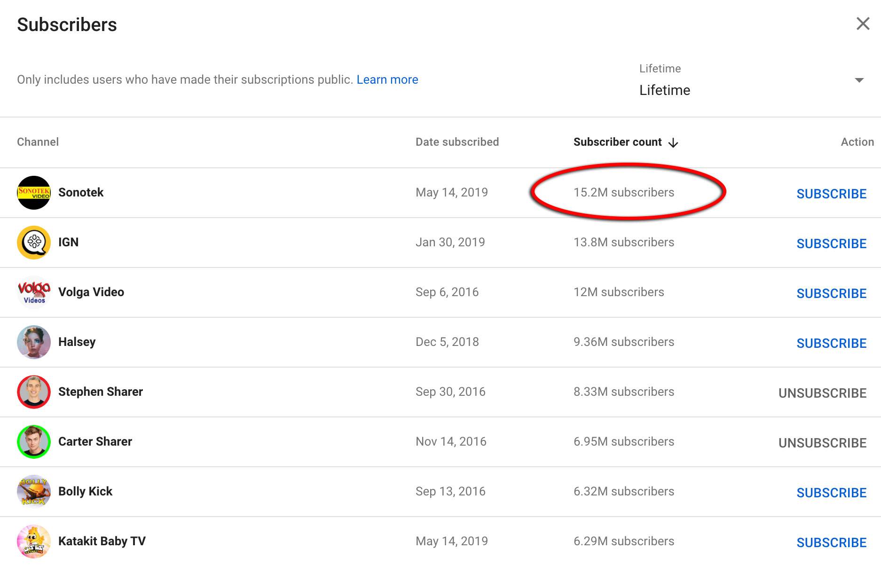Click the sort descending arrow icon
Image resolution: width=881 pixels, height=565 pixels.
(x=673, y=143)
